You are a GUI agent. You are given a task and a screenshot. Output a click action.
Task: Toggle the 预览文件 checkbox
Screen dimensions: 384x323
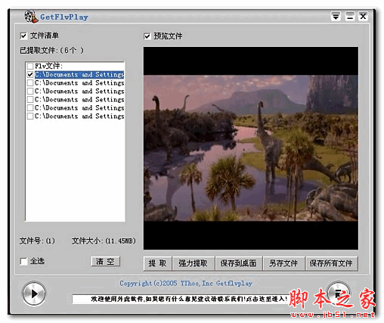point(147,36)
